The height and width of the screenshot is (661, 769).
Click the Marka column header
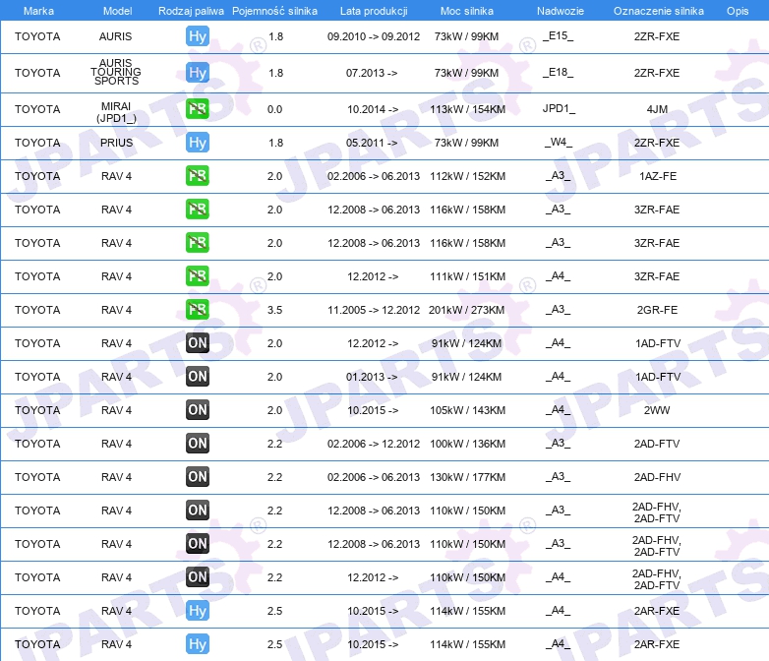38,11
